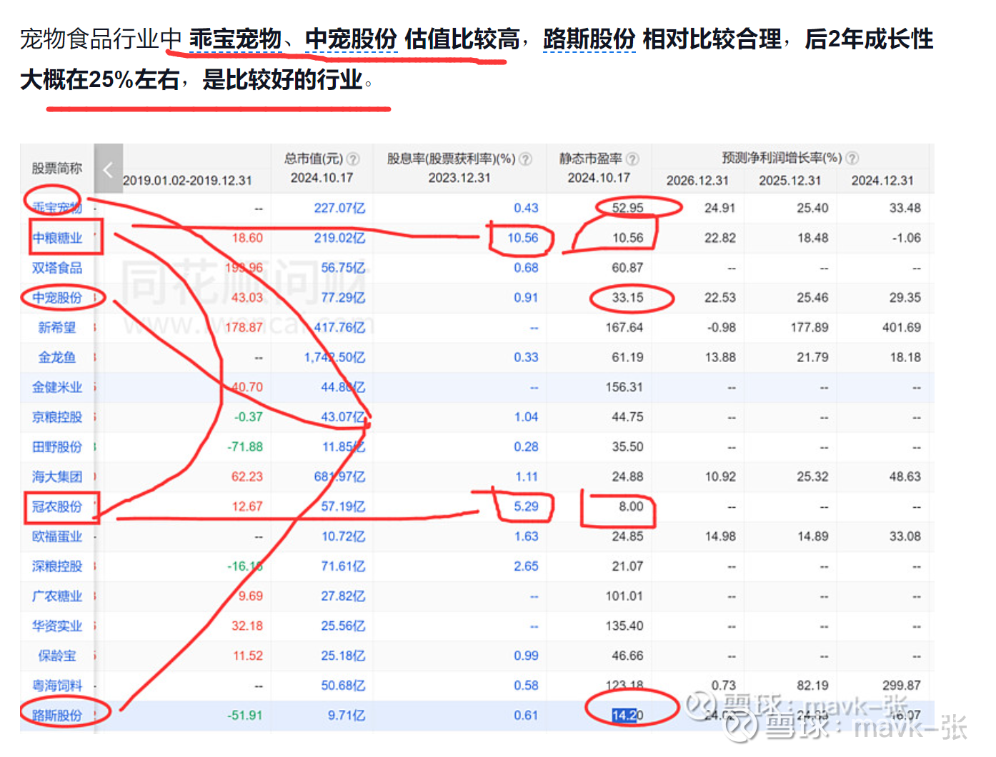Screen dimensions: 996x757
Task: Open the 中宠股份 link in the paragraph text
Action: pos(351,39)
